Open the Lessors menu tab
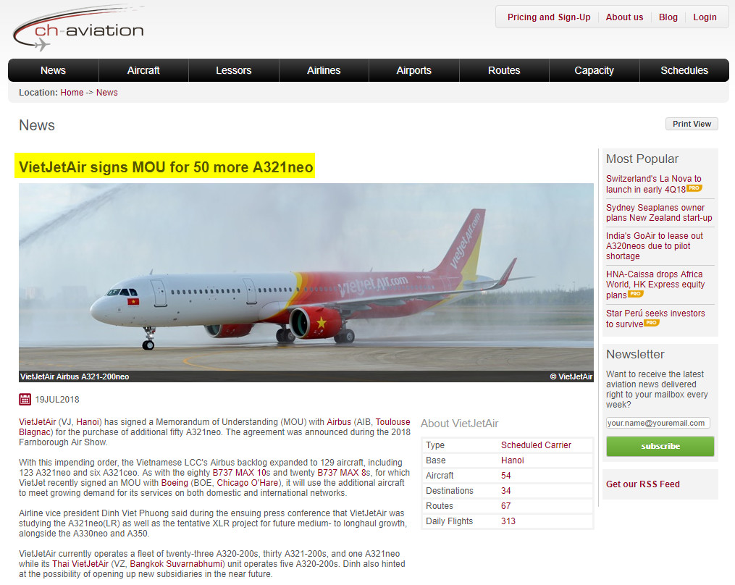The image size is (735, 585). click(x=233, y=70)
